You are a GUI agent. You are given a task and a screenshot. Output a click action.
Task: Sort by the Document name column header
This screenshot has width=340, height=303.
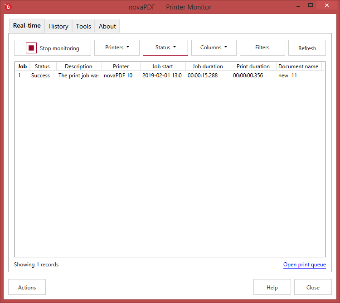[298, 66]
